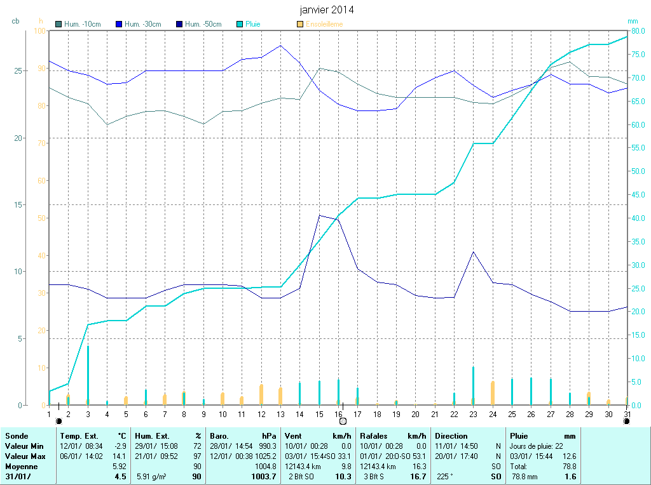Click the orange Ensoleillement legend square
Viewport: 651px width, 485px height.
[300, 24]
